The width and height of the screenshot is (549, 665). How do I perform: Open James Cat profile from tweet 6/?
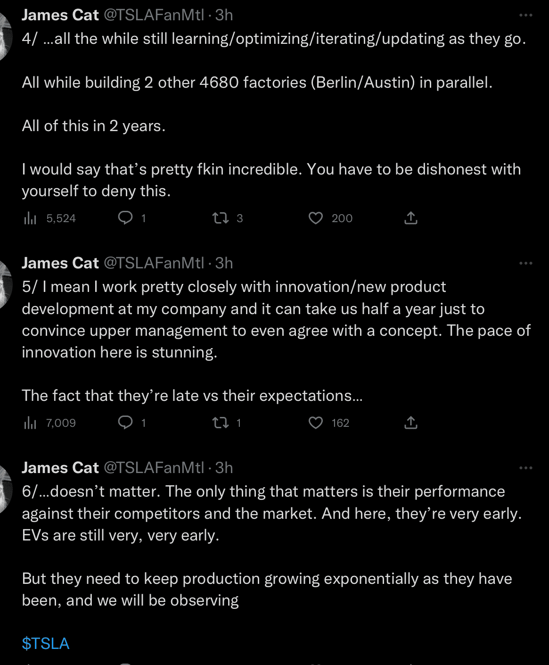click(x=60, y=467)
